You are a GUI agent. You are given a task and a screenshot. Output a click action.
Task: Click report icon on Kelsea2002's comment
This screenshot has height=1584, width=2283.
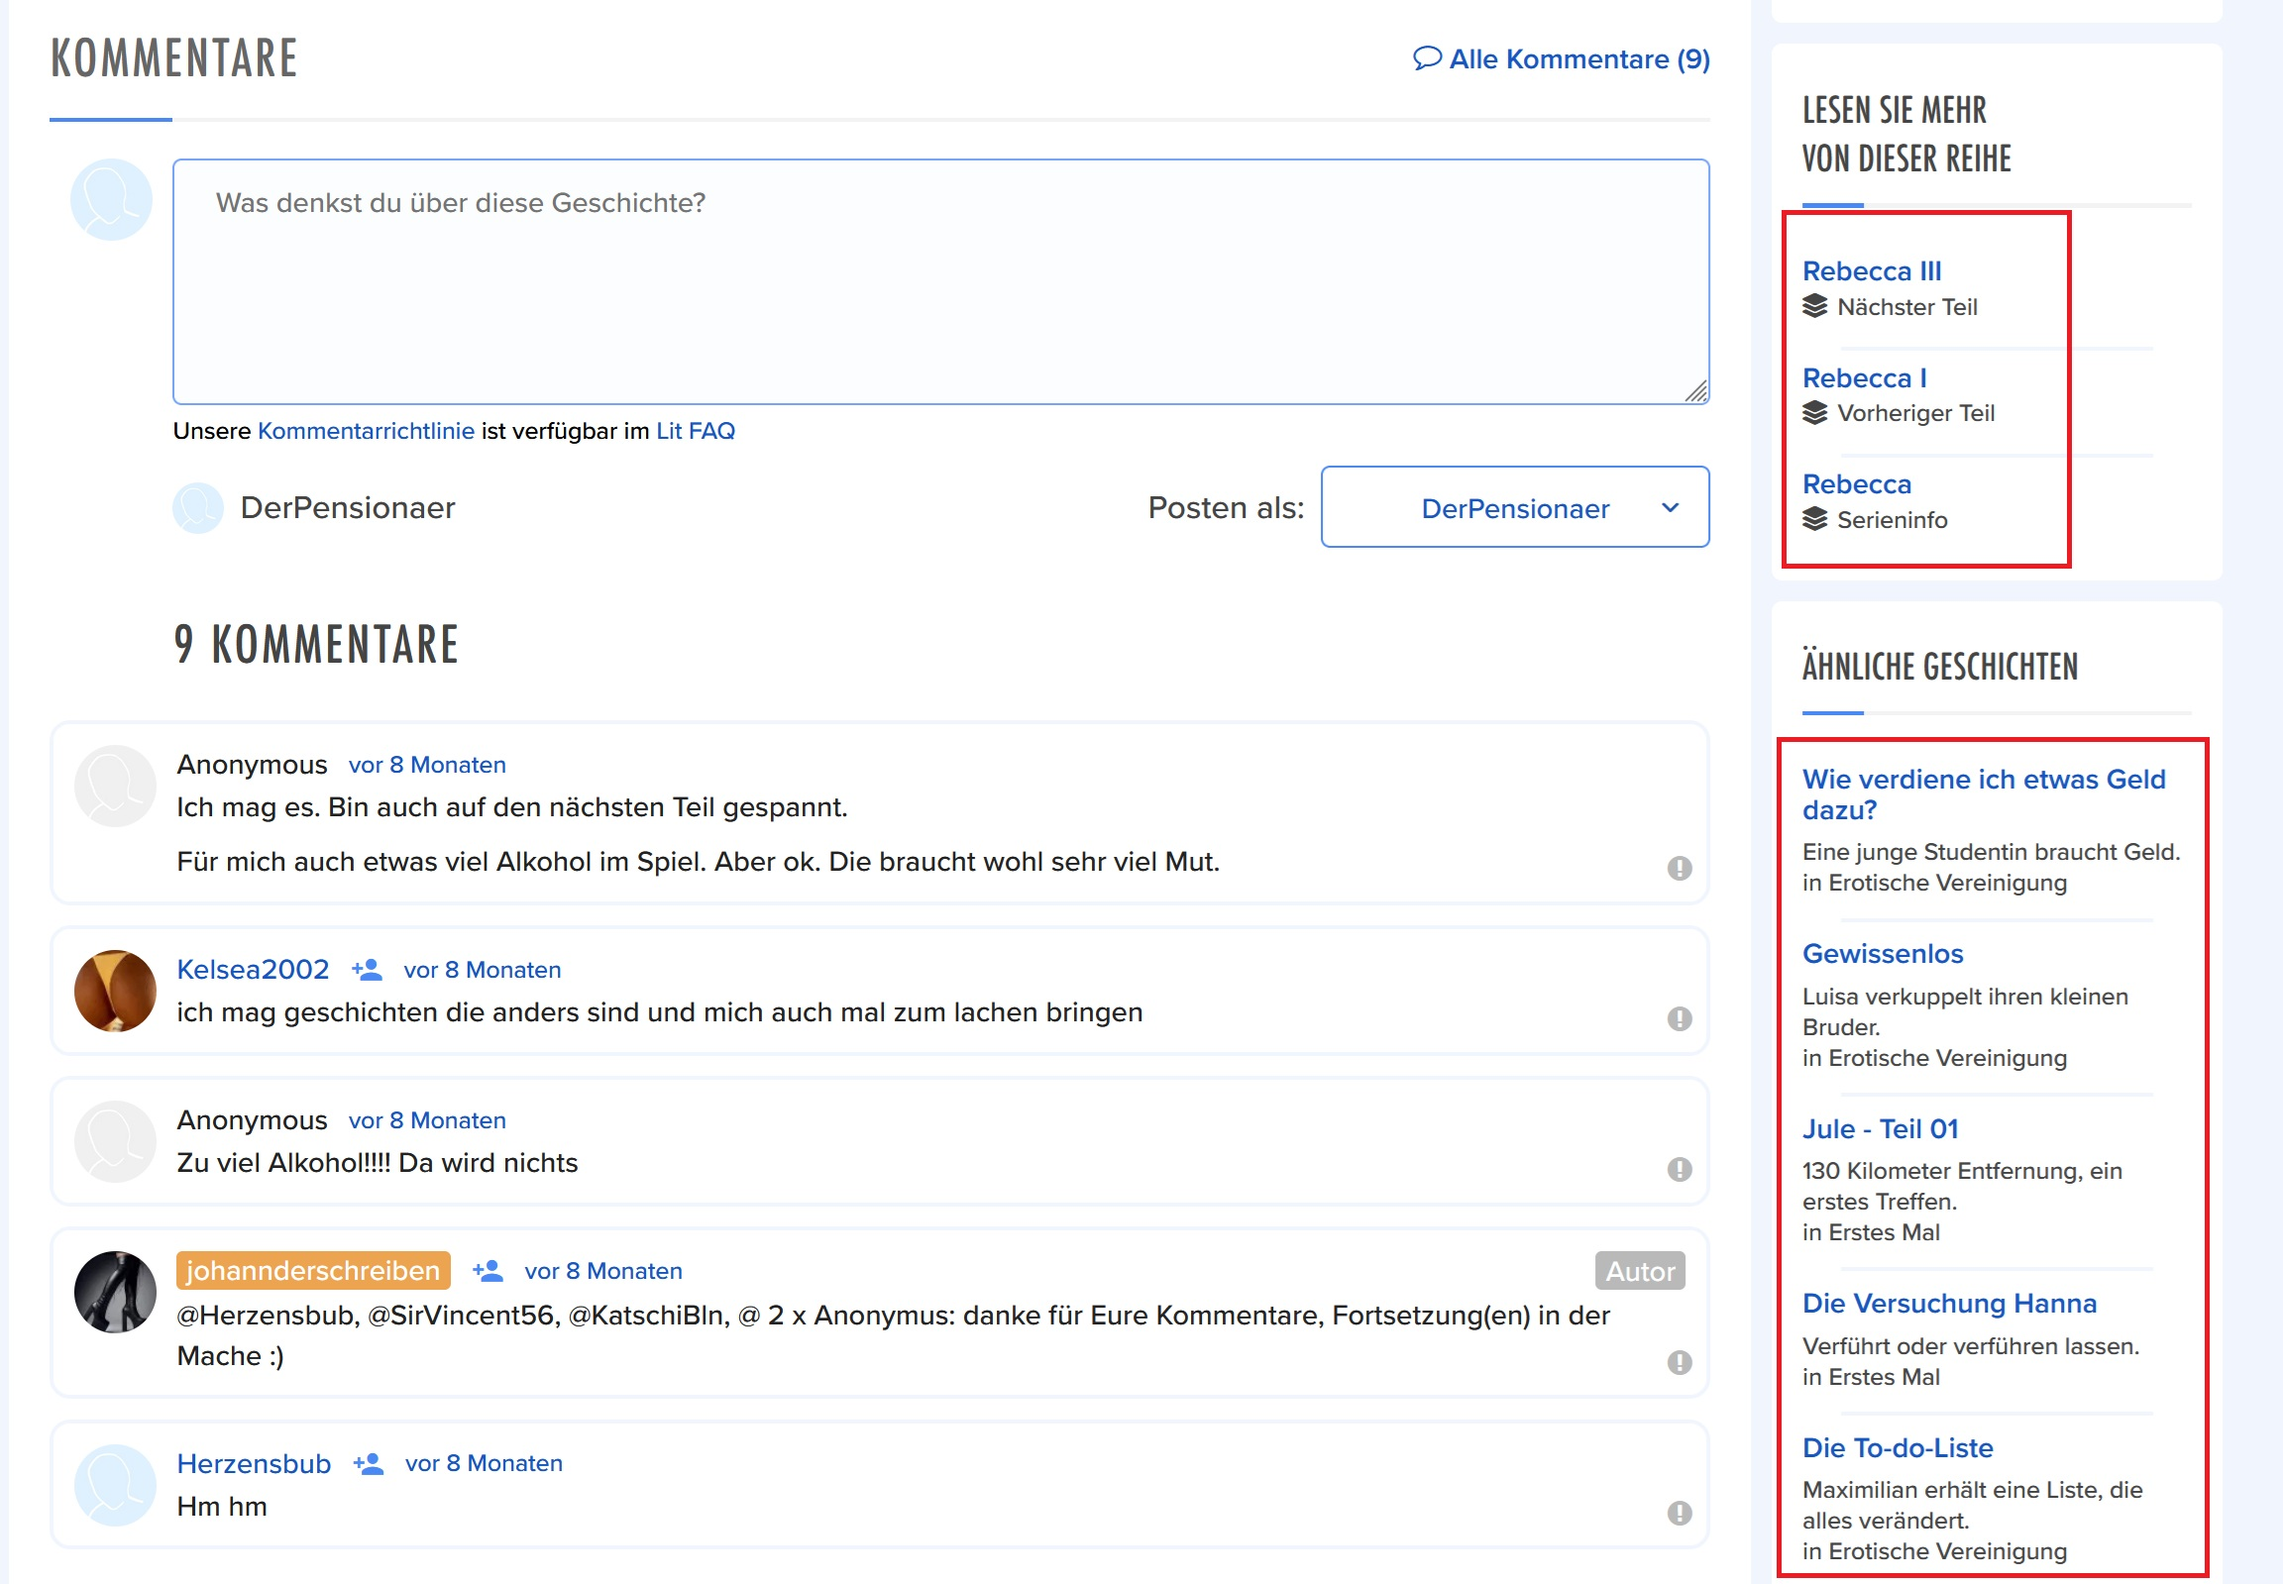[x=1679, y=1018]
